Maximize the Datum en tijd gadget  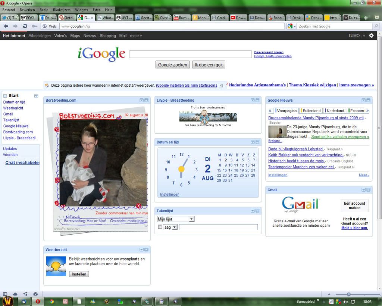coord(257,142)
